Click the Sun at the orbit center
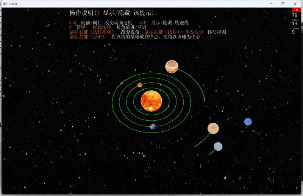Image resolution: width=303 pixels, height=196 pixels. tap(151, 101)
